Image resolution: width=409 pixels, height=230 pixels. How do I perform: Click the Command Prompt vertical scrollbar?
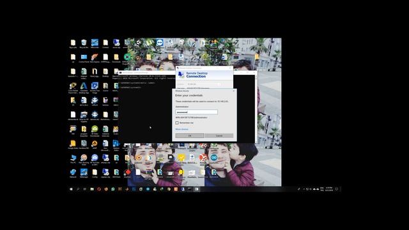256,109
